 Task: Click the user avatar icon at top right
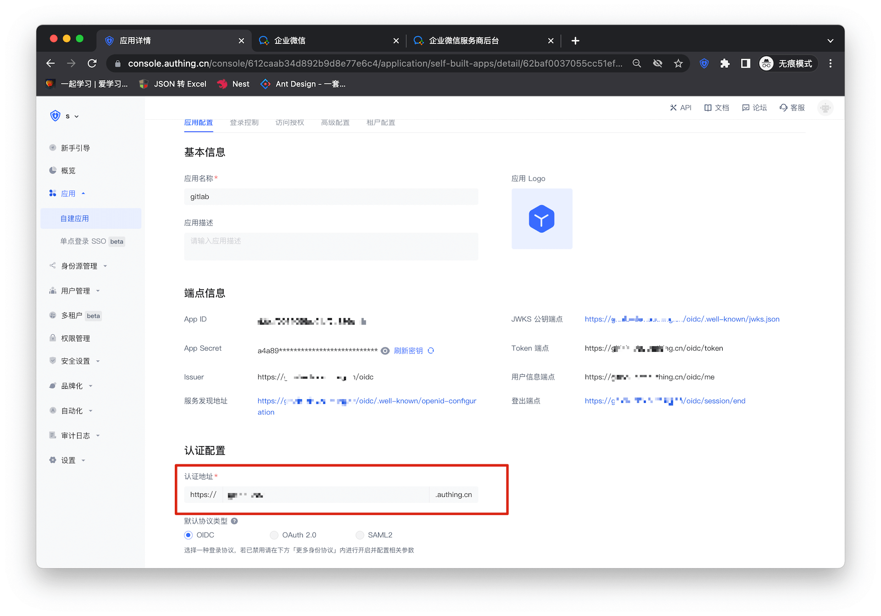coord(825,108)
